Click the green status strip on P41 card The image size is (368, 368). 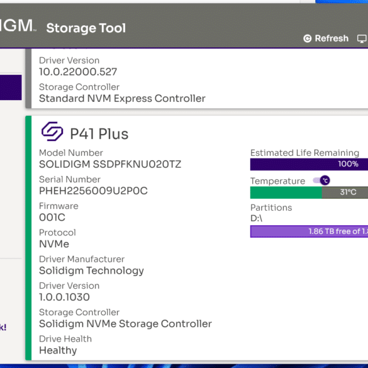28,238
